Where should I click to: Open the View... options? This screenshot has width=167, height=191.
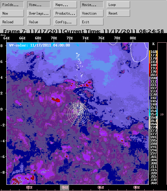[x=39, y=5]
